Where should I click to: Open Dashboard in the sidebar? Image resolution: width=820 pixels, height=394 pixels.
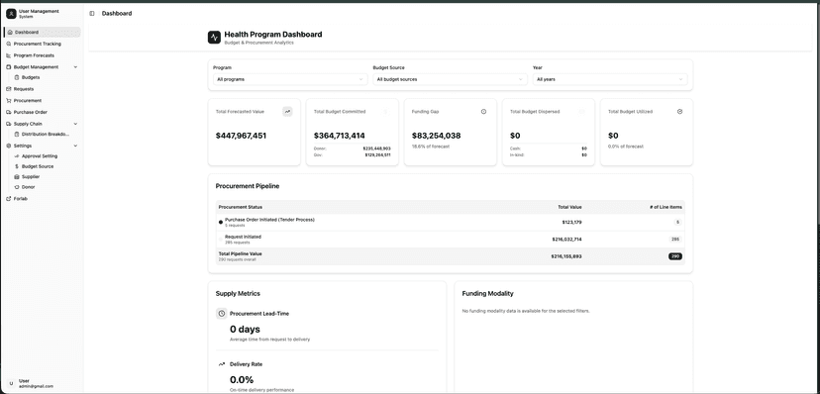[x=43, y=33]
